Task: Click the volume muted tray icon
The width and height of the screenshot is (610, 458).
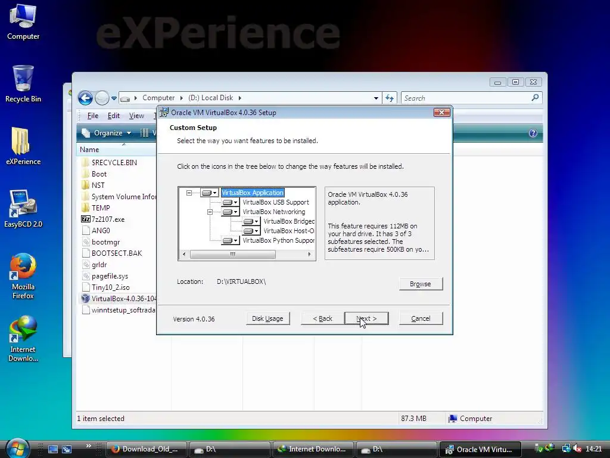Action: (x=577, y=449)
